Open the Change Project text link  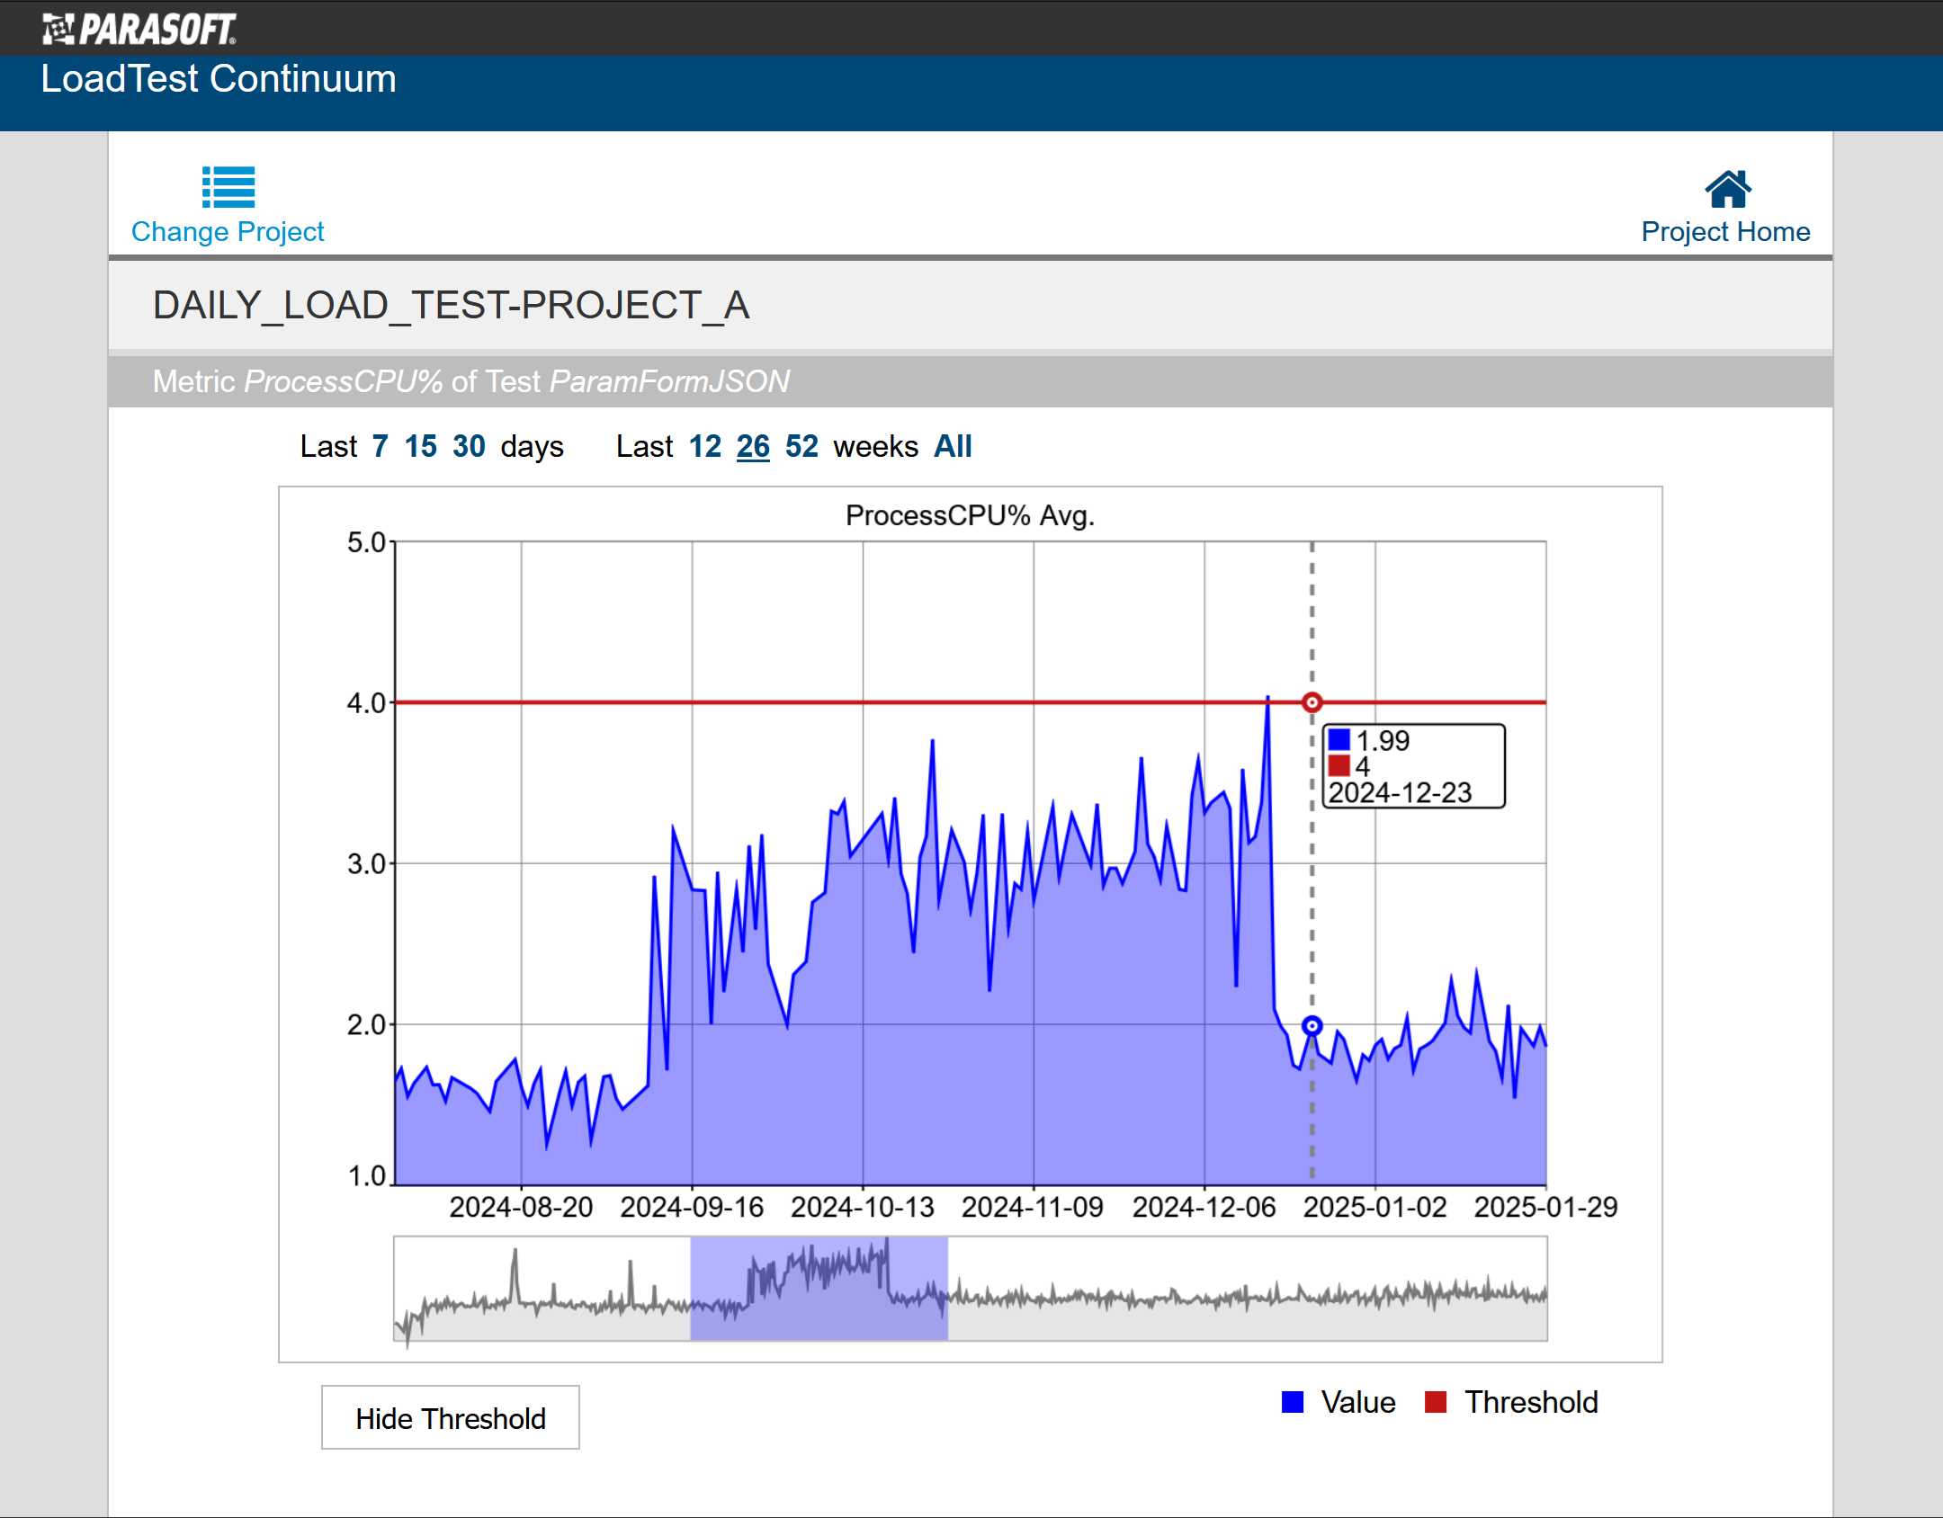[228, 232]
